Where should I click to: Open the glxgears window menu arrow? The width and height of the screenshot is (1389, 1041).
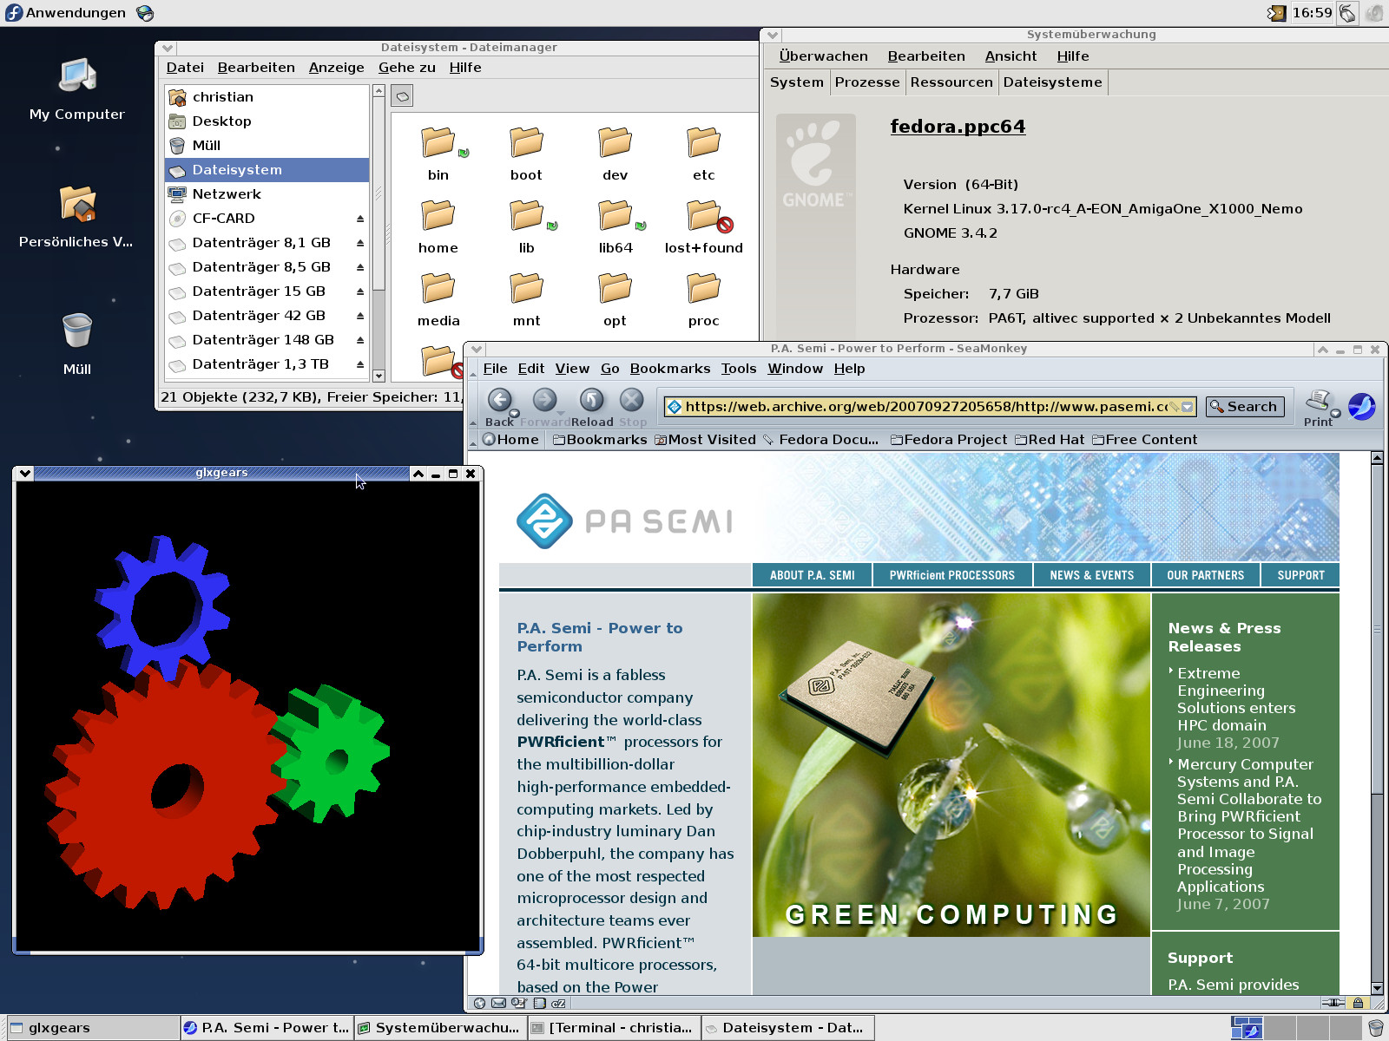(24, 474)
